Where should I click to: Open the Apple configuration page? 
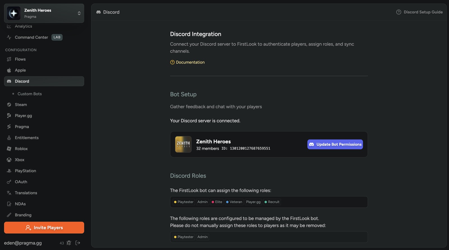[20, 70]
